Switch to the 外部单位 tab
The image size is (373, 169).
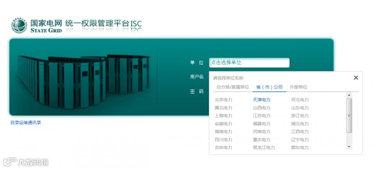point(298,87)
